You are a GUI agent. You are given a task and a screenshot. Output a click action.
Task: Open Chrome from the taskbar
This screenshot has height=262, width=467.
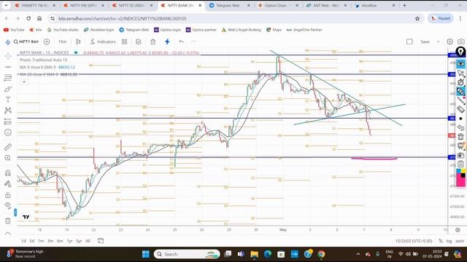click(x=321, y=254)
